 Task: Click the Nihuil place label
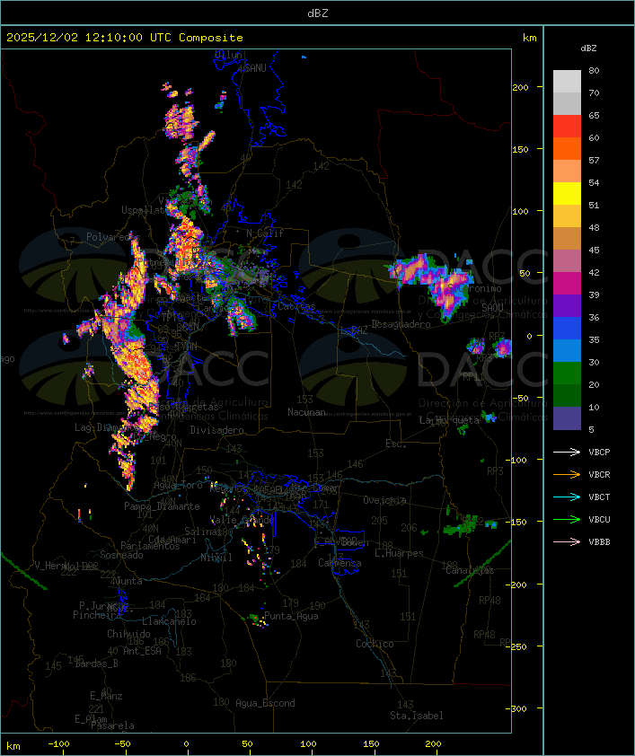pyautogui.click(x=216, y=558)
